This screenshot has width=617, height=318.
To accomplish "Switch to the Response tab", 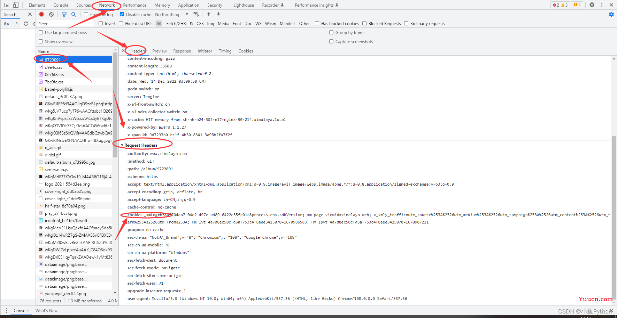I will click(182, 51).
